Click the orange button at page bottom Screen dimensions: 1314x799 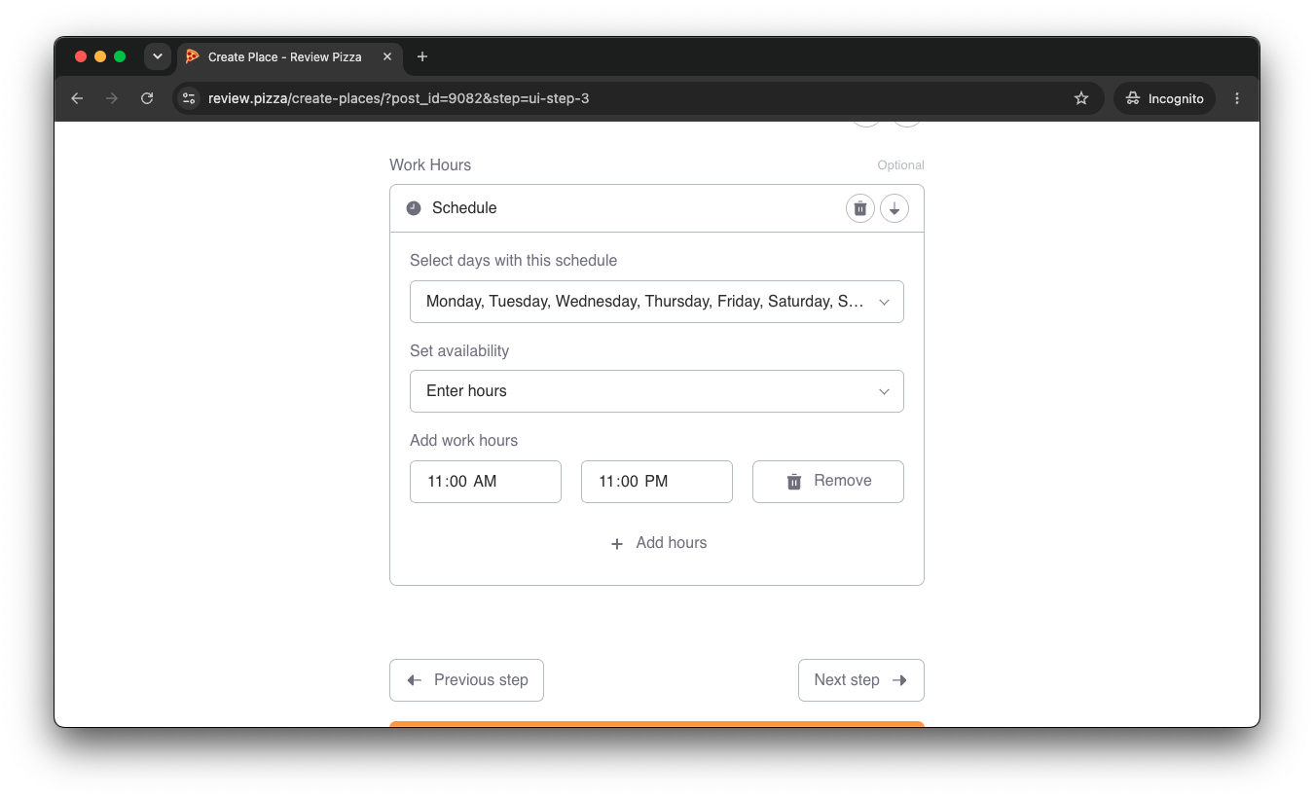(657, 724)
